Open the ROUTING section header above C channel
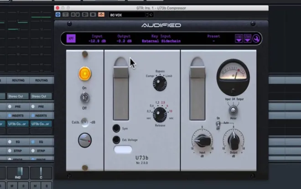This screenshot has height=189, width=301. tap(41, 80)
